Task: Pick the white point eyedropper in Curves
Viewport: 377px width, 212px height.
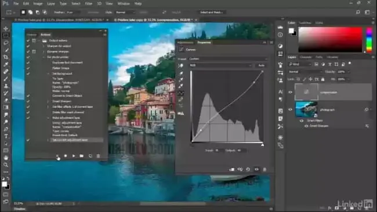Action: coord(180,86)
